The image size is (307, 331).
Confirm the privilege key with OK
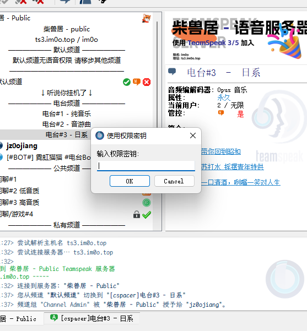tap(130, 181)
